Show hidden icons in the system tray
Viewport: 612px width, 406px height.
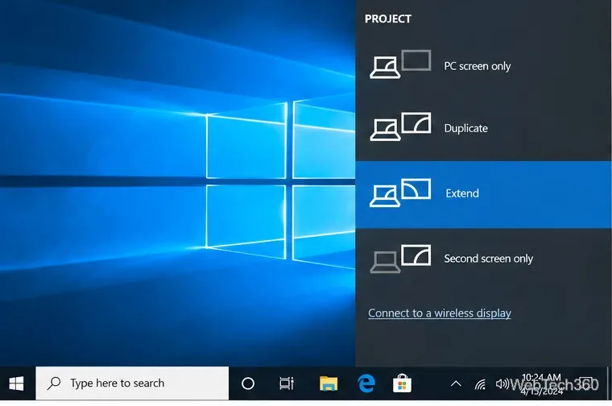click(456, 383)
